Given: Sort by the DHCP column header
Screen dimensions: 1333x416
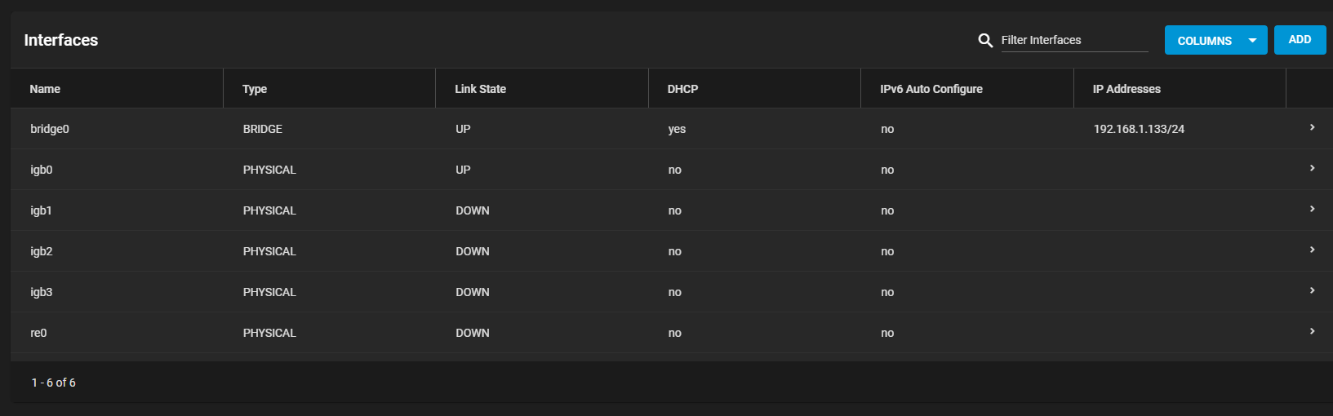Looking at the screenshot, I should 682,89.
